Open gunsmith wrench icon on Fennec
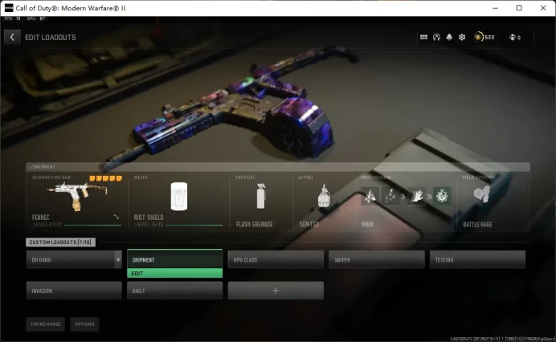The image size is (556, 342). (117, 217)
